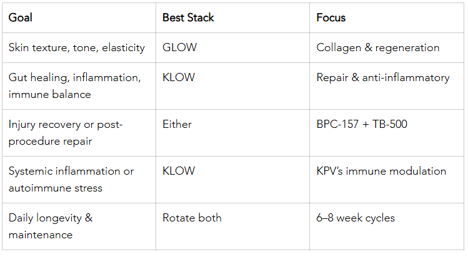Select the 'Repair & anti-inflammatory' cell
468x257 pixels.
[383, 77]
